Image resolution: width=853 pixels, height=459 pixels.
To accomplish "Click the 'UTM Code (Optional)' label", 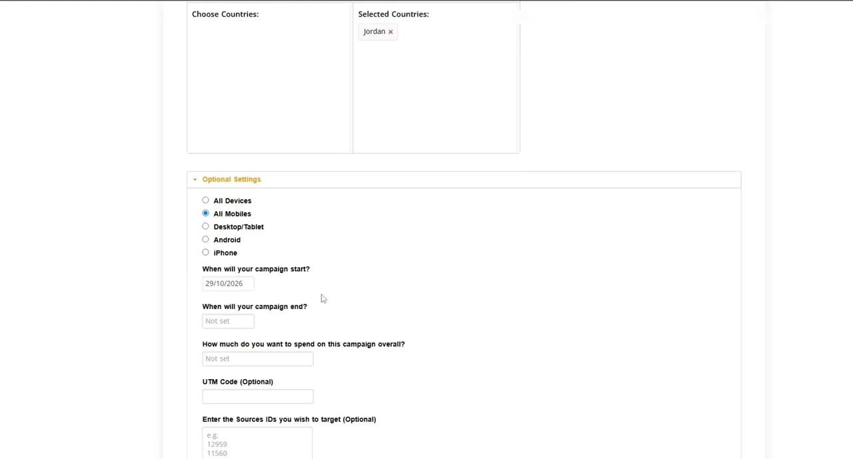I will coord(238,382).
